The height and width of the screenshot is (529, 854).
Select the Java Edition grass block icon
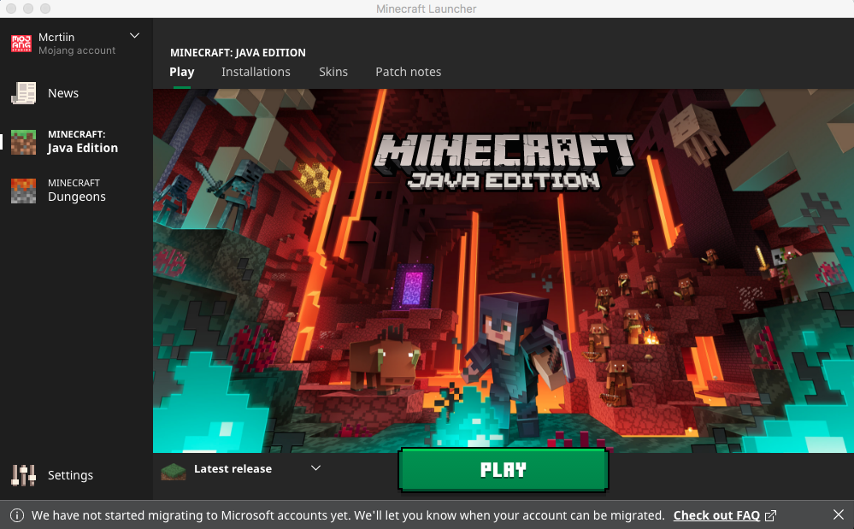23,142
